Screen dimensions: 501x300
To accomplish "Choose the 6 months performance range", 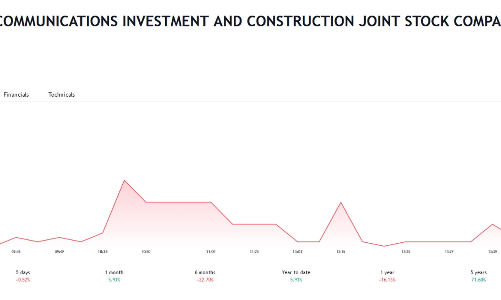I will (205, 276).
